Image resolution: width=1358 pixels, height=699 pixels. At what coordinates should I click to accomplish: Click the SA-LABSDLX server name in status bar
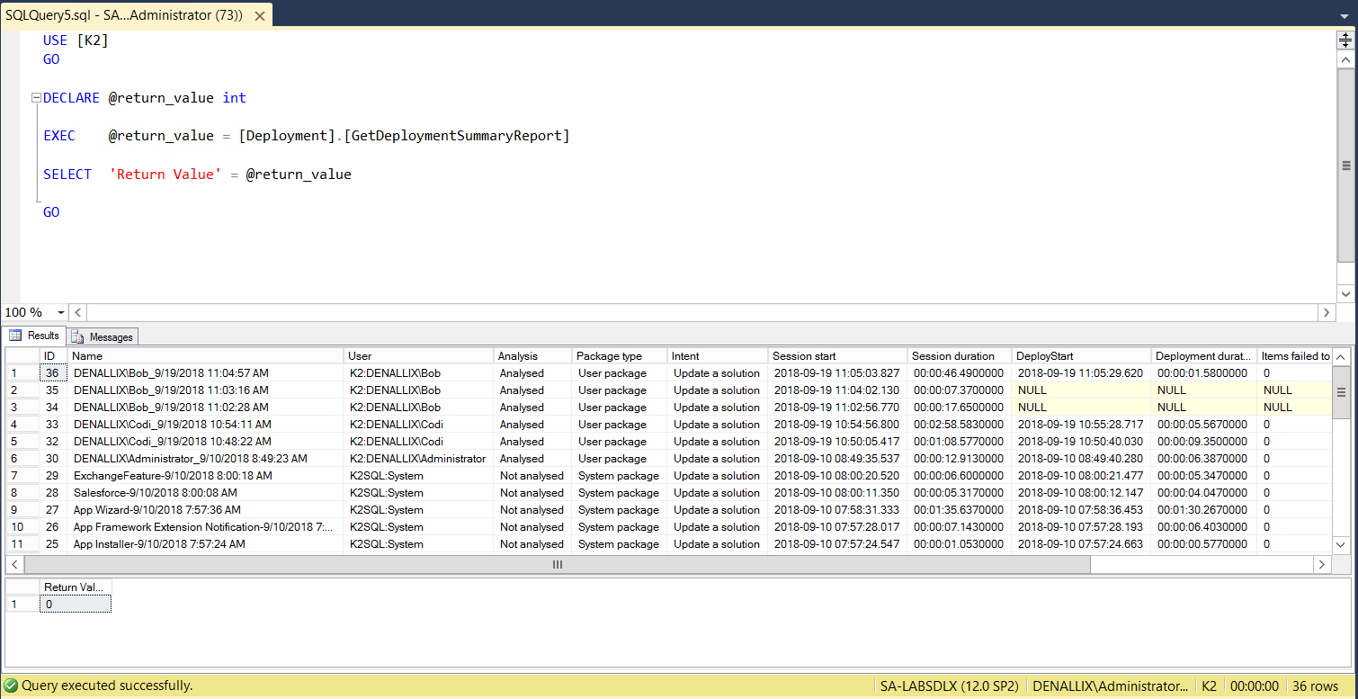949,686
